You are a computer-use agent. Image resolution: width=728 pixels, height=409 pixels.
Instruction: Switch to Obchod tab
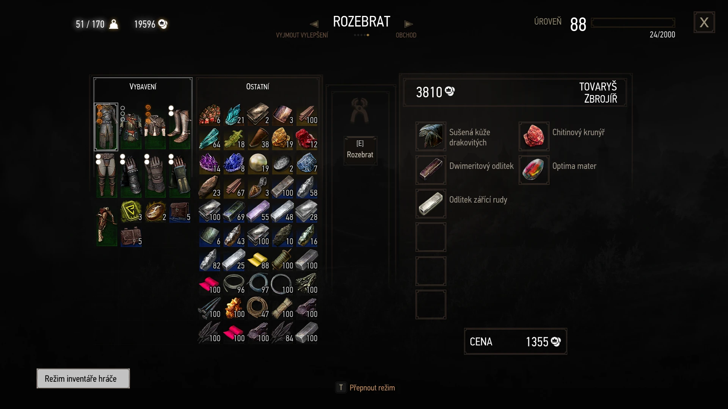point(406,35)
